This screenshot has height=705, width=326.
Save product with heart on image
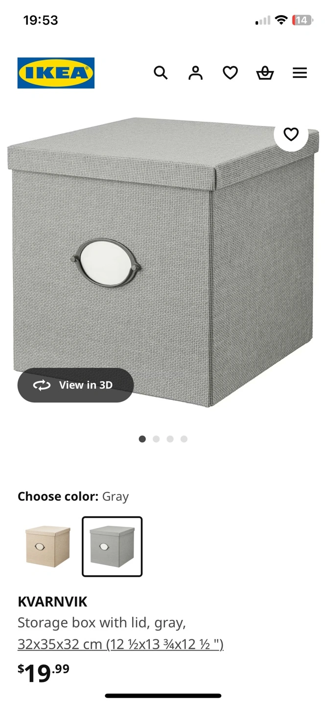291,134
